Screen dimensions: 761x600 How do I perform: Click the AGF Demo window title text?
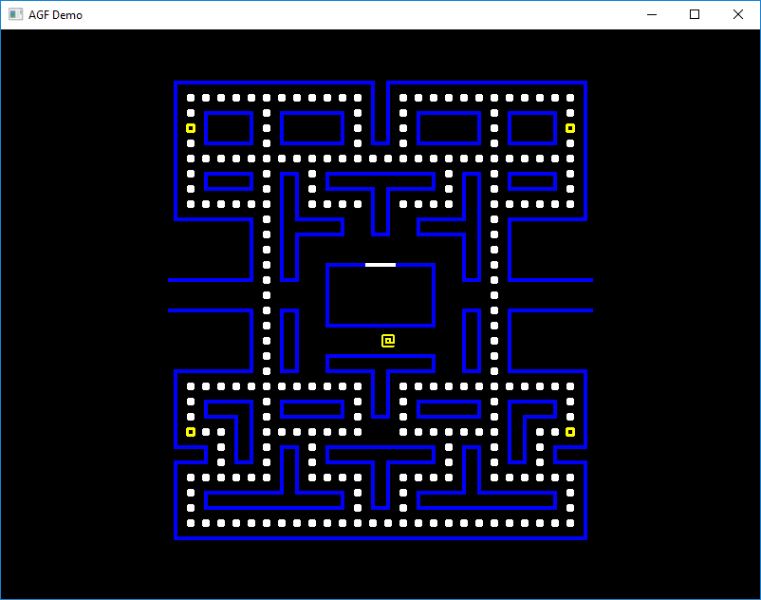pyautogui.click(x=55, y=15)
